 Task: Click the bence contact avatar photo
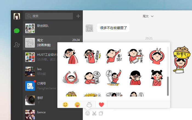[30, 115]
